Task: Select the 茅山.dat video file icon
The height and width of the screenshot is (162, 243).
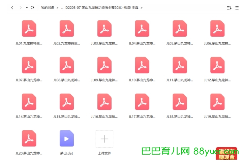Action: tap(67, 138)
